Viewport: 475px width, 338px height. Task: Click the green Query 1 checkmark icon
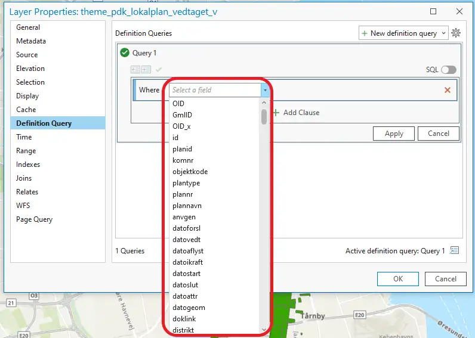coord(125,53)
